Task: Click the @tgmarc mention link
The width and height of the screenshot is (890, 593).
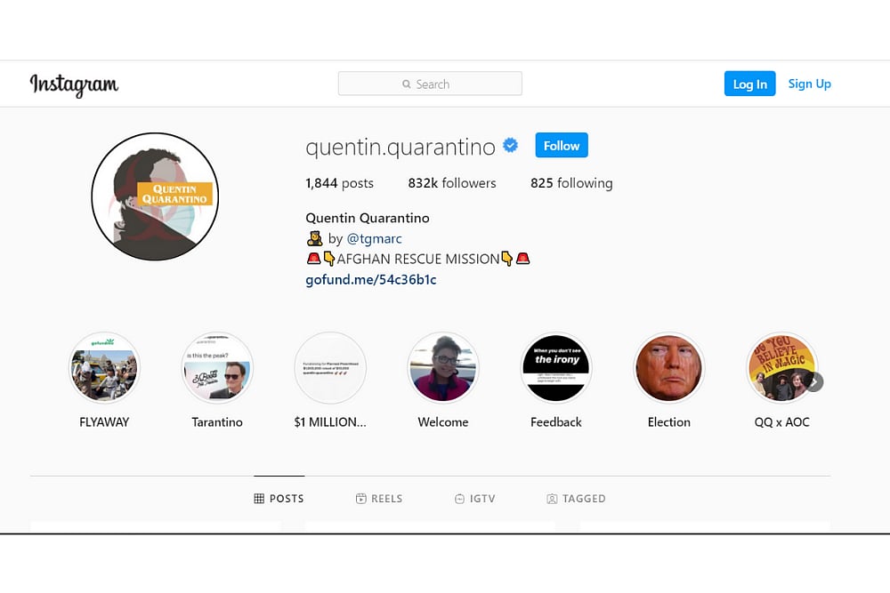Action: [374, 238]
